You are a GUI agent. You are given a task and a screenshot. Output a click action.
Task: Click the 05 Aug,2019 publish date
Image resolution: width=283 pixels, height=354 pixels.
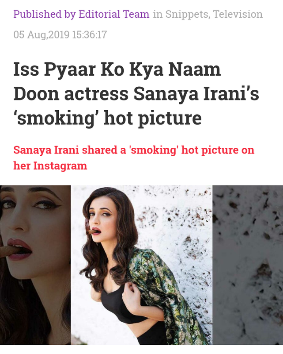tap(41, 35)
